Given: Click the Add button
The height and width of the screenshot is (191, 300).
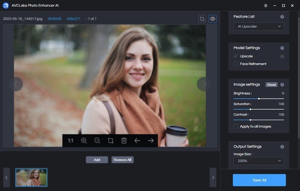Looking at the screenshot, I should tap(97, 160).
